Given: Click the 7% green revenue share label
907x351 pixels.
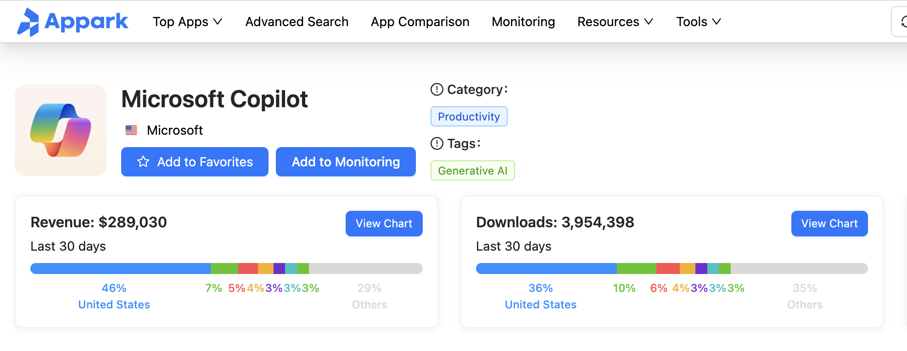Looking at the screenshot, I should [213, 288].
